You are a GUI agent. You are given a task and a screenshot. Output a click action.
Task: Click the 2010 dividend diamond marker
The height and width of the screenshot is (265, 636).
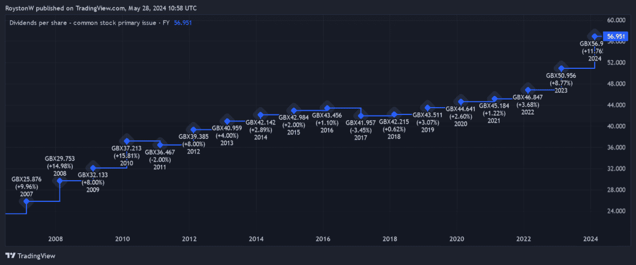tap(127, 141)
